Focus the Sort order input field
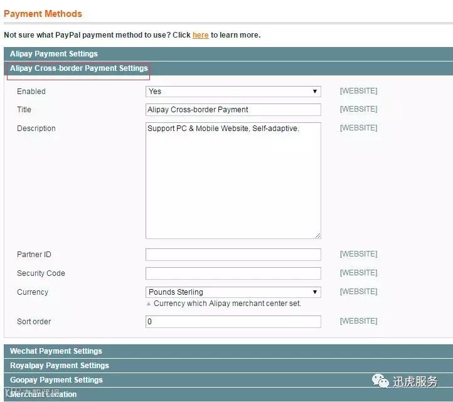 point(233,322)
